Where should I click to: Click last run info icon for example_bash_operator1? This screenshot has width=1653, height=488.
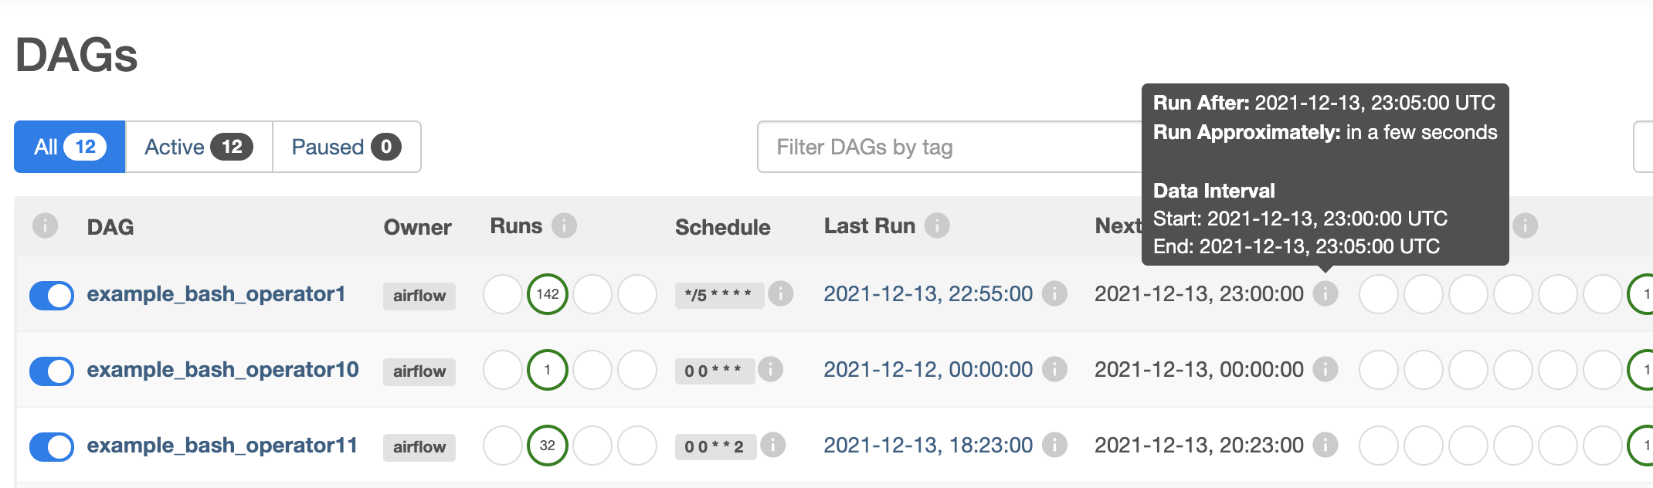click(1054, 293)
